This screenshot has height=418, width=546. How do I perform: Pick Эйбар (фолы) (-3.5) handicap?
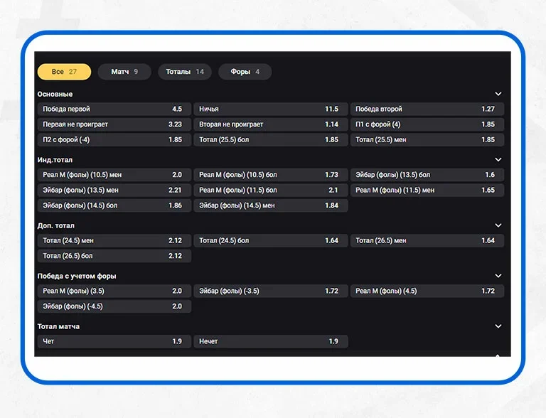(271, 291)
